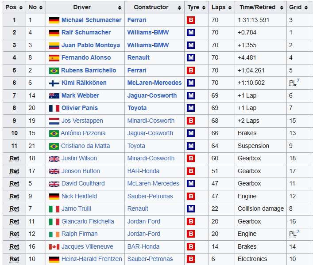Open BAR-Honda link in Jenson Button row
This screenshot has height=265, width=313.
point(143,171)
